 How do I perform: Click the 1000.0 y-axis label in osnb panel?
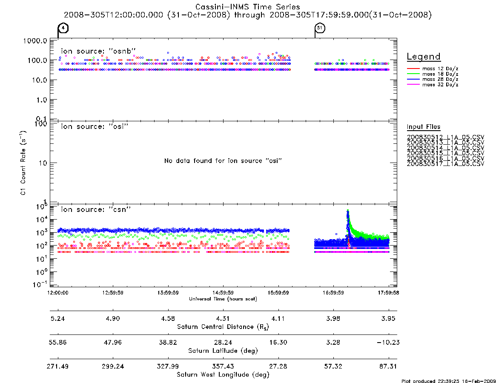click(x=35, y=41)
